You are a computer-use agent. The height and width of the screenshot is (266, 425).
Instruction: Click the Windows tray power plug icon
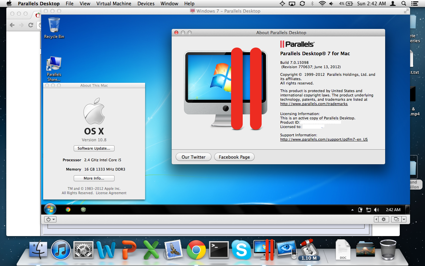point(360,210)
